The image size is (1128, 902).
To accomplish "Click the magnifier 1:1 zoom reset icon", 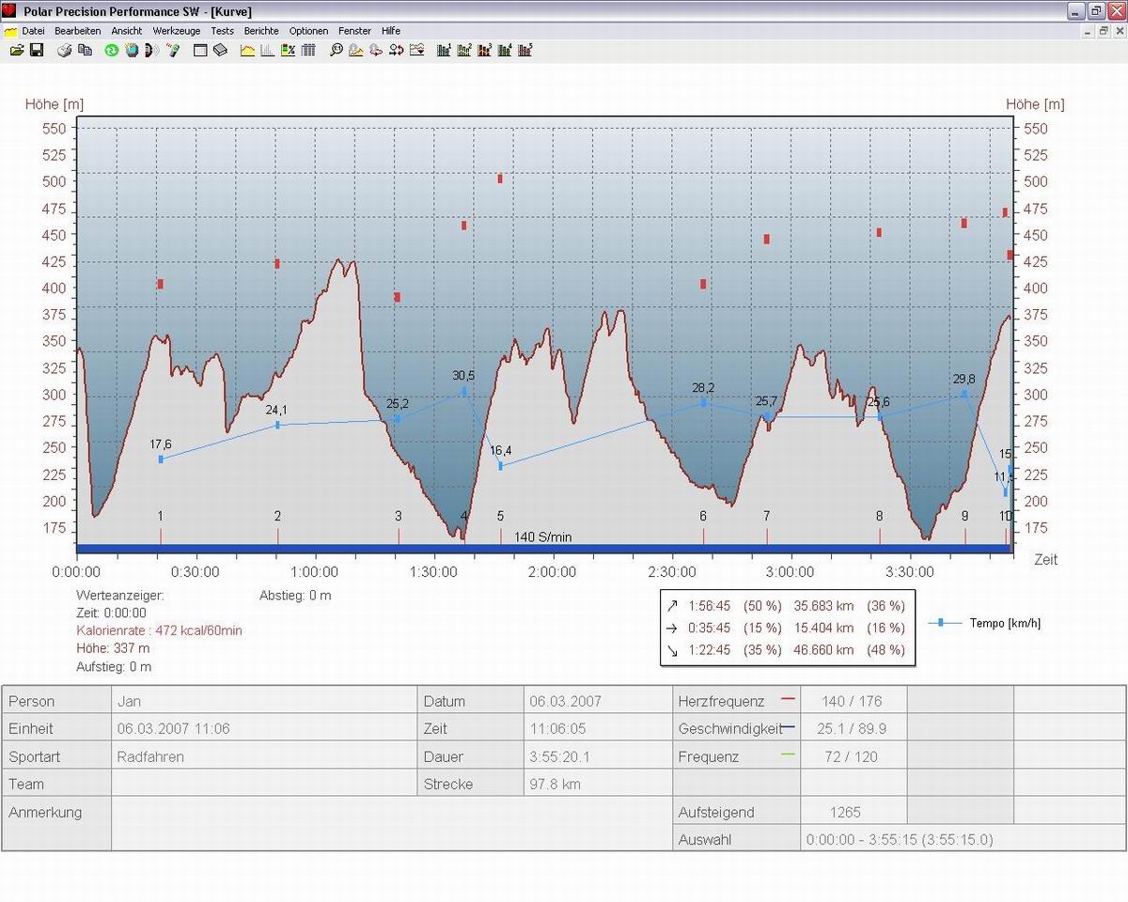I will coord(336,50).
